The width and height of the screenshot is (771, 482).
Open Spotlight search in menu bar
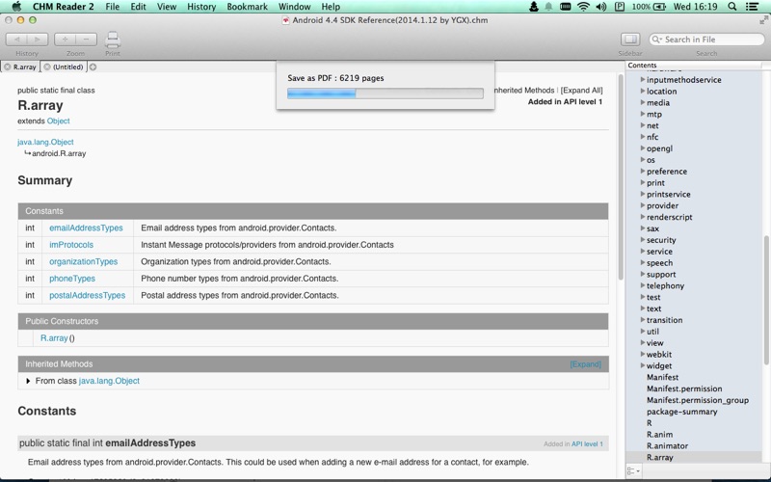pos(732,7)
